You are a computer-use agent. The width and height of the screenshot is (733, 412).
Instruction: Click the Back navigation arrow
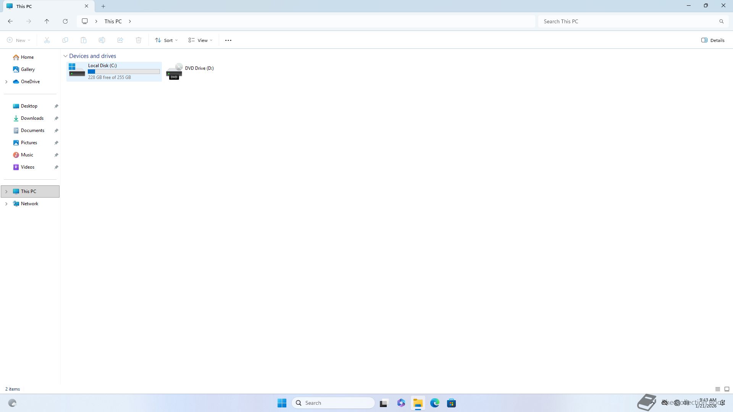[x=10, y=21]
